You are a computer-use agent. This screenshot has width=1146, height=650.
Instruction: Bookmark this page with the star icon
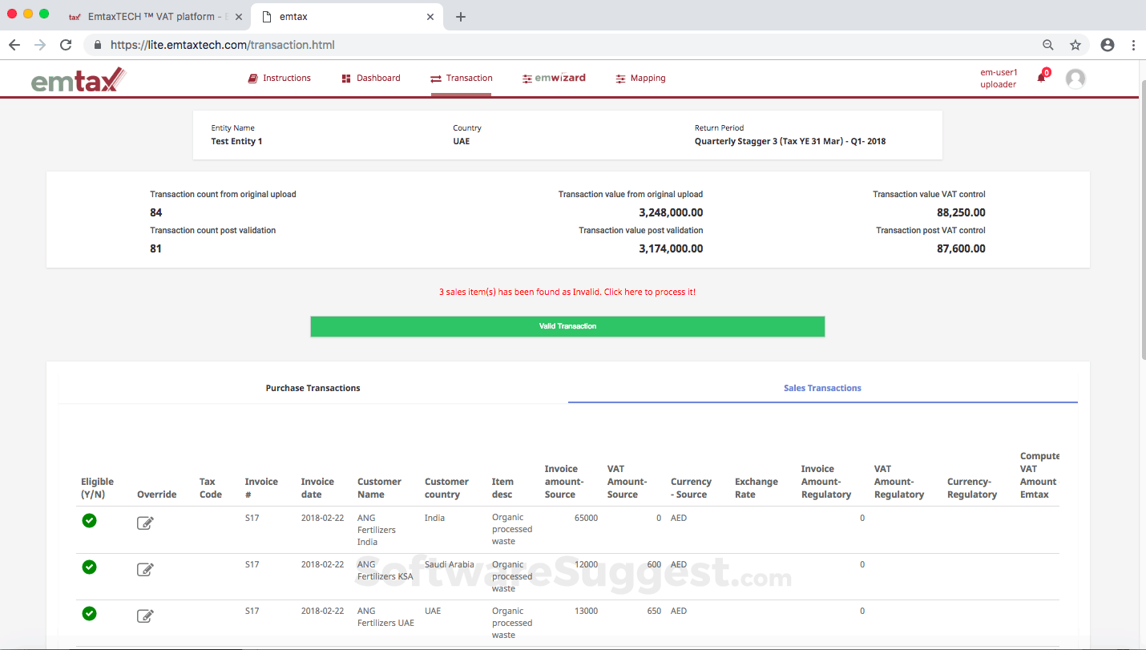coord(1075,45)
